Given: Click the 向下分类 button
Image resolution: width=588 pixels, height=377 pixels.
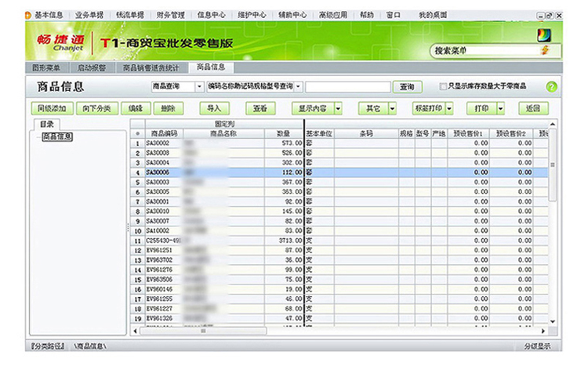Looking at the screenshot, I should pyautogui.click(x=97, y=109).
